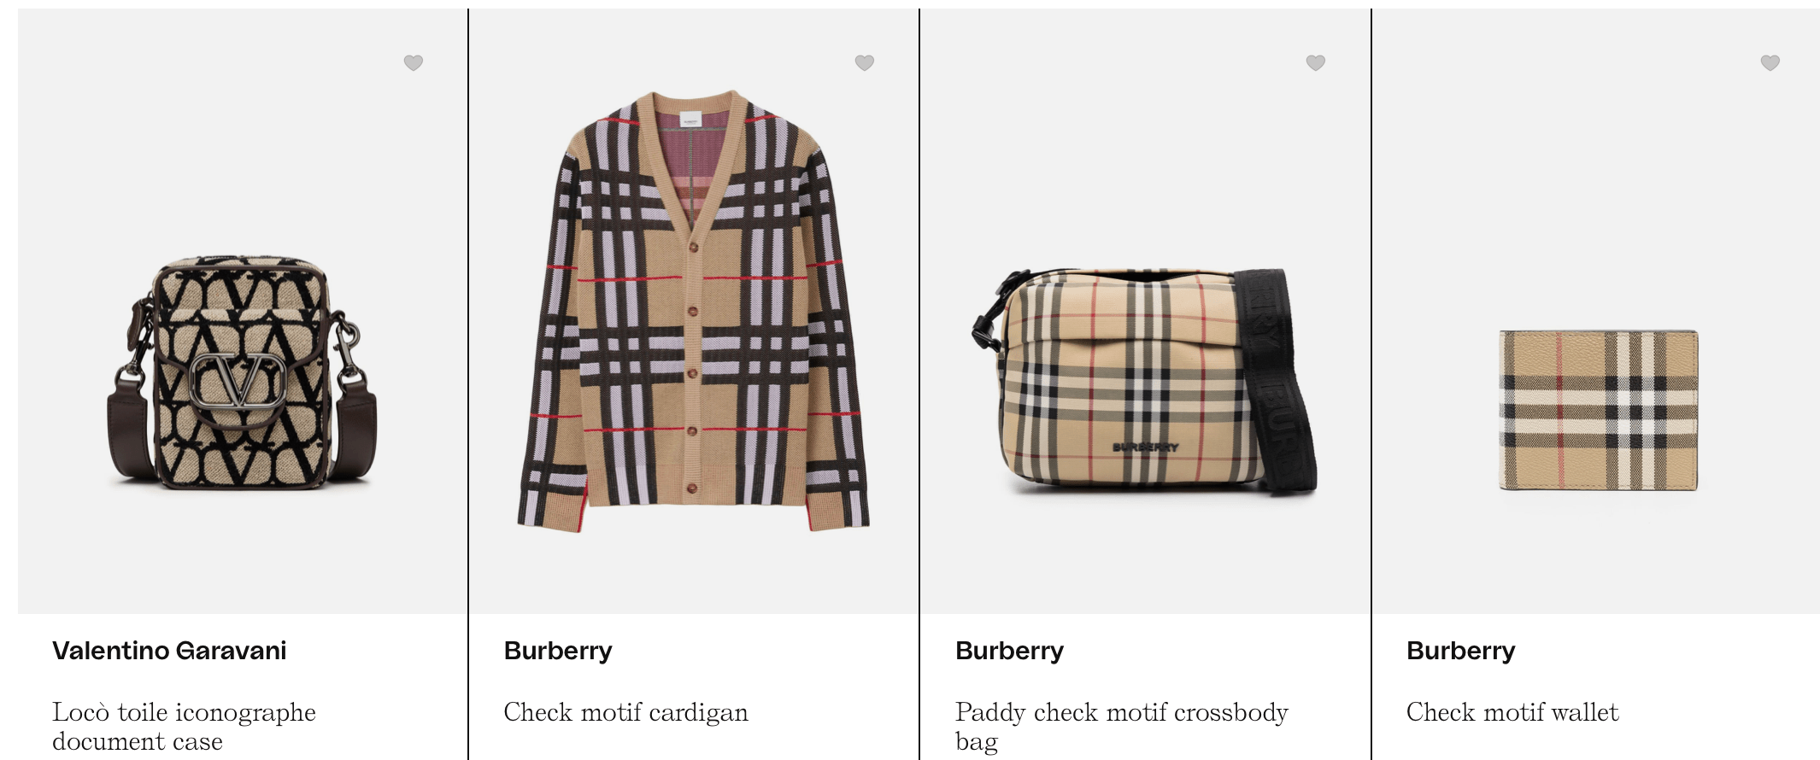This screenshot has height=760, width=1820.
Task: Click the Burberry brand above crossbody bag title
Action: pyautogui.click(x=1009, y=651)
